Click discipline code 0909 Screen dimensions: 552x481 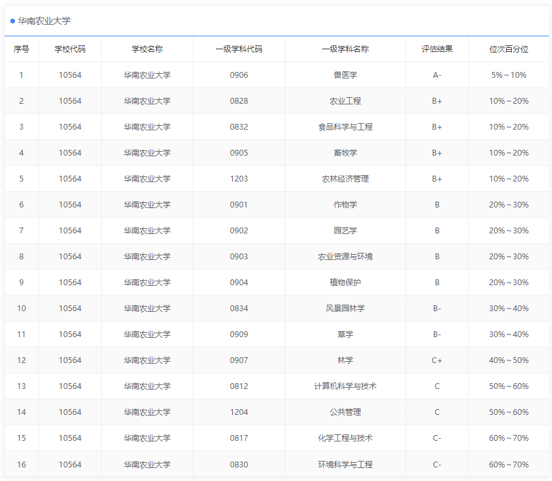(x=239, y=334)
